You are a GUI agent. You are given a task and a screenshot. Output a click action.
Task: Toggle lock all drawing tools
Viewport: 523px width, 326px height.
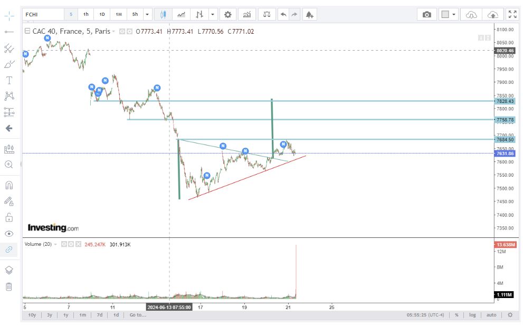coord(9,217)
